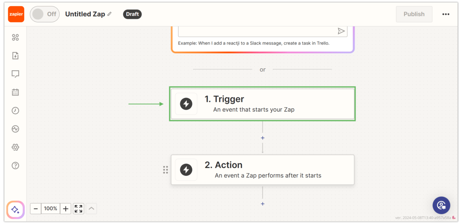
Task: Toggle the Zap On/Off switch
Action: [x=45, y=14]
